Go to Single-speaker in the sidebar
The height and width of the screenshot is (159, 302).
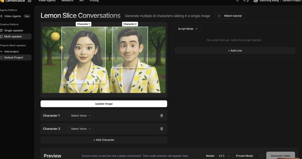14,30
